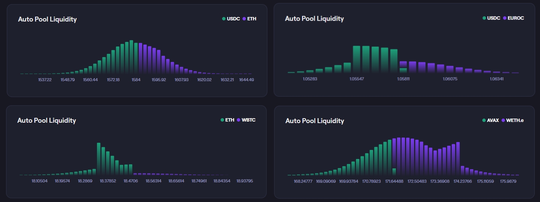This screenshot has height=202, width=540.
Task: Click the green USDC legend dot, USDC/EUROC chart
Action: (484, 18)
